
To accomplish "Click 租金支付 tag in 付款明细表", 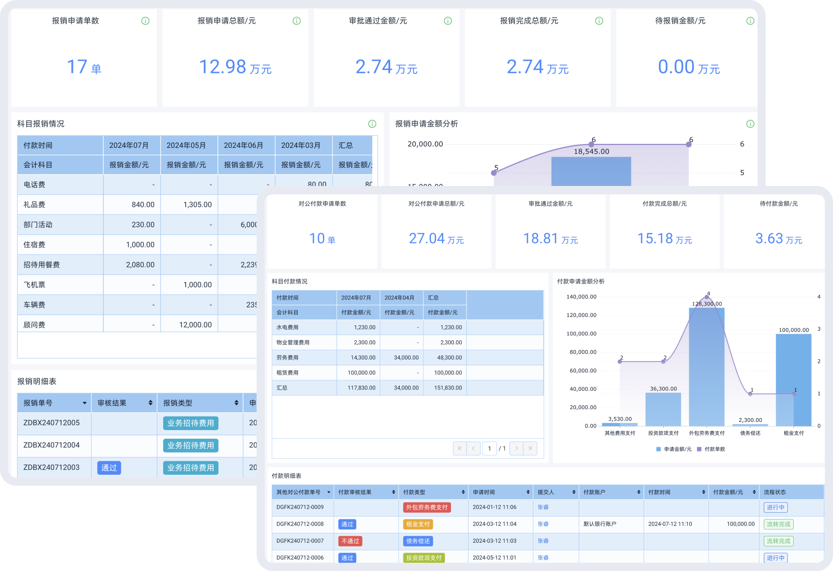I will point(418,524).
